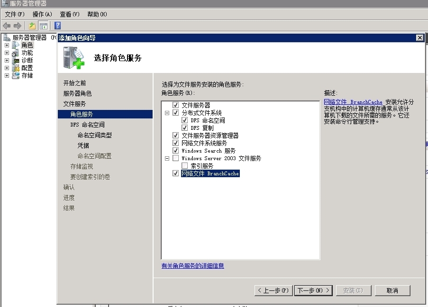
Task: Open the 操作(A) menu
Action: 42,14
